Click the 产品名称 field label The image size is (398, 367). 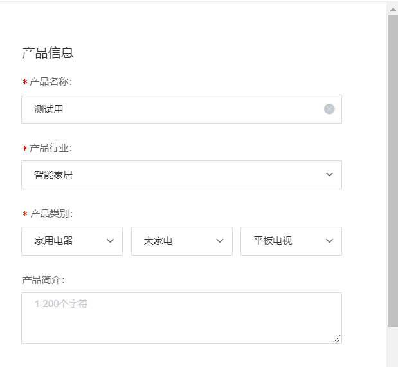click(x=51, y=82)
